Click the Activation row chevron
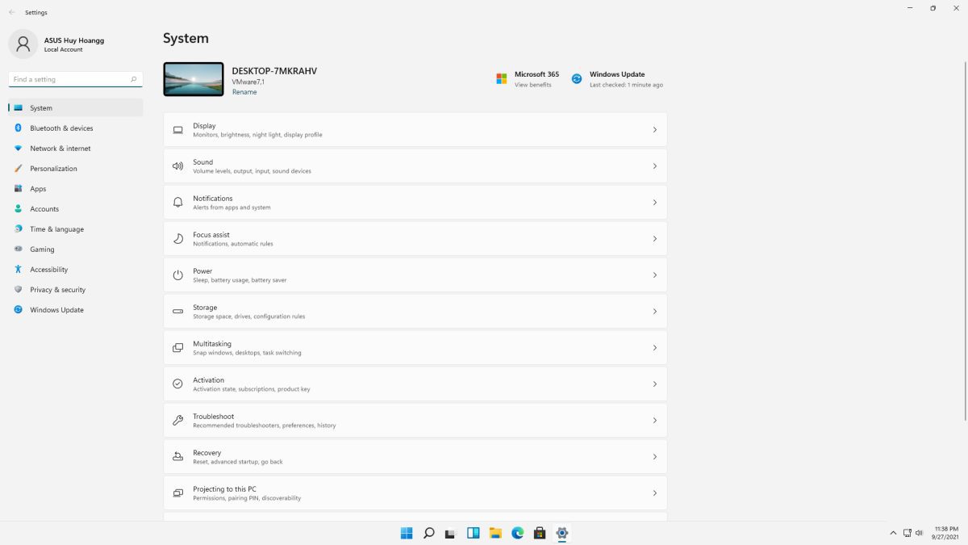 pos(654,384)
